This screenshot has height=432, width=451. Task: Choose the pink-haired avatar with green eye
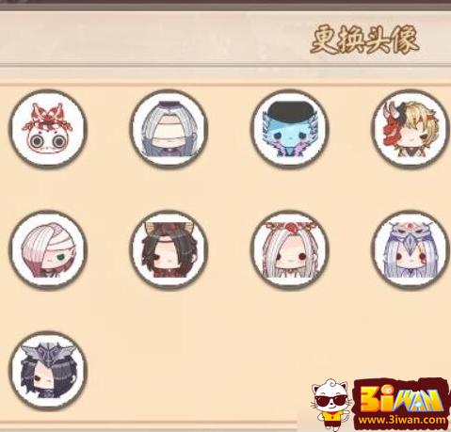click(x=48, y=249)
